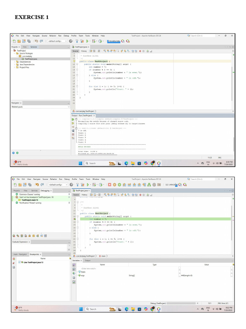Click Enter new watch field in Variables

point(88,268)
